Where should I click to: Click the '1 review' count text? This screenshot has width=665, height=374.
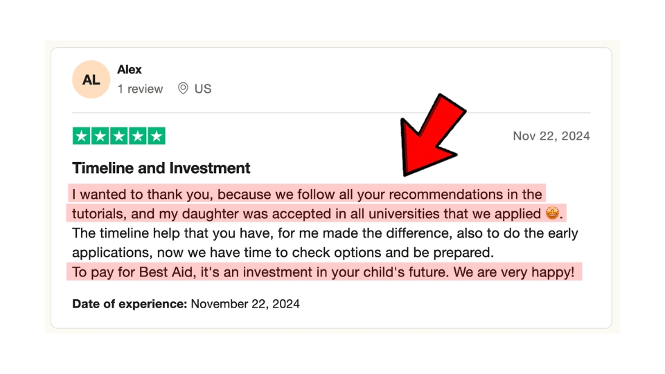click(x=140, y=89)
